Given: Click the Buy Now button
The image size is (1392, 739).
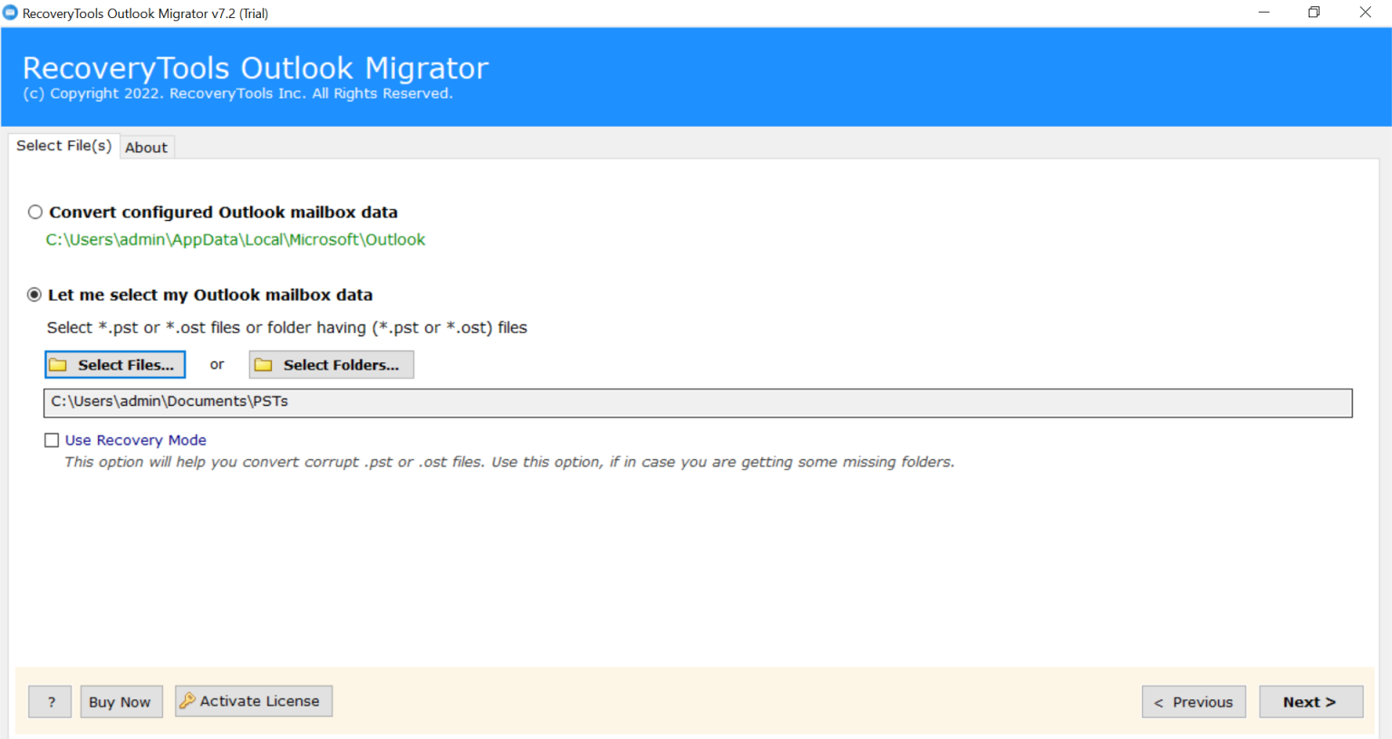Looking at the screenshot, I should click(x=121, y=702).
